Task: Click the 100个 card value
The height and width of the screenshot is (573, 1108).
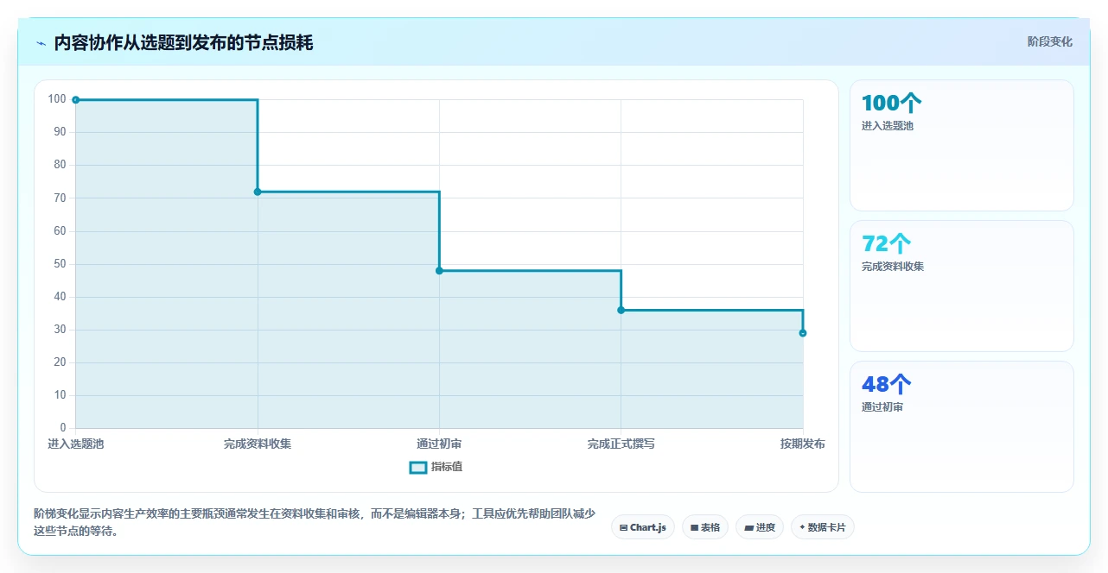Action: pos(892,103)
